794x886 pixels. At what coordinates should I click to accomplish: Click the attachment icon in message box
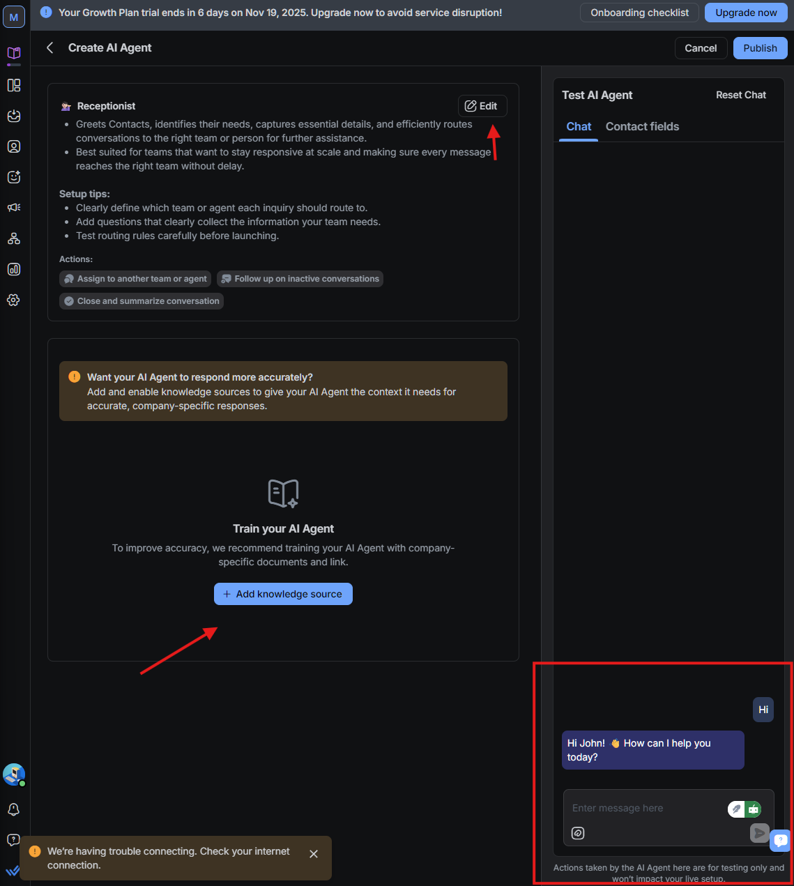pyautogui.click(x=577, y=832)
